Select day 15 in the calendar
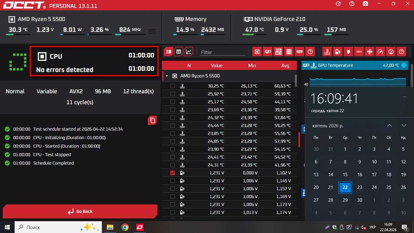This screenshot has width=414, height=233. pyautogui.click(x=345, y=175)
